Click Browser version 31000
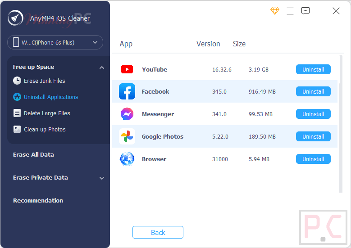351x248 pixels. pos(220,159)
